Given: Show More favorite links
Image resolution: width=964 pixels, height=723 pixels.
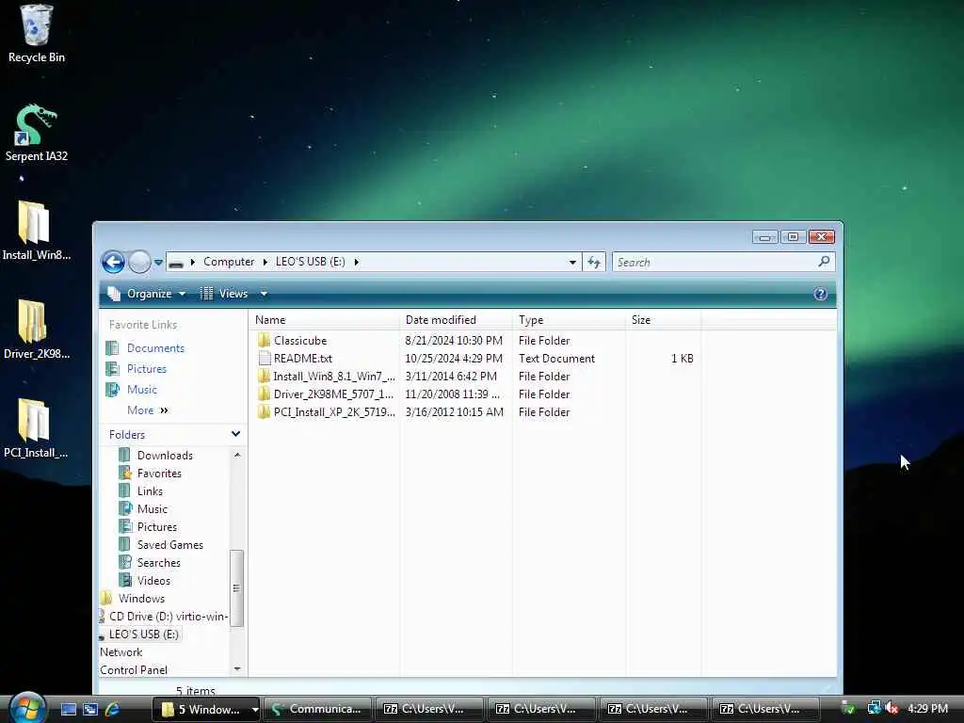Looking at the screenshot, I should click(148, 410).
